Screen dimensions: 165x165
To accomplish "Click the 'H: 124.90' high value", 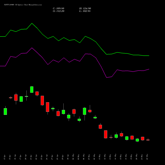I will tap(85, 9).
